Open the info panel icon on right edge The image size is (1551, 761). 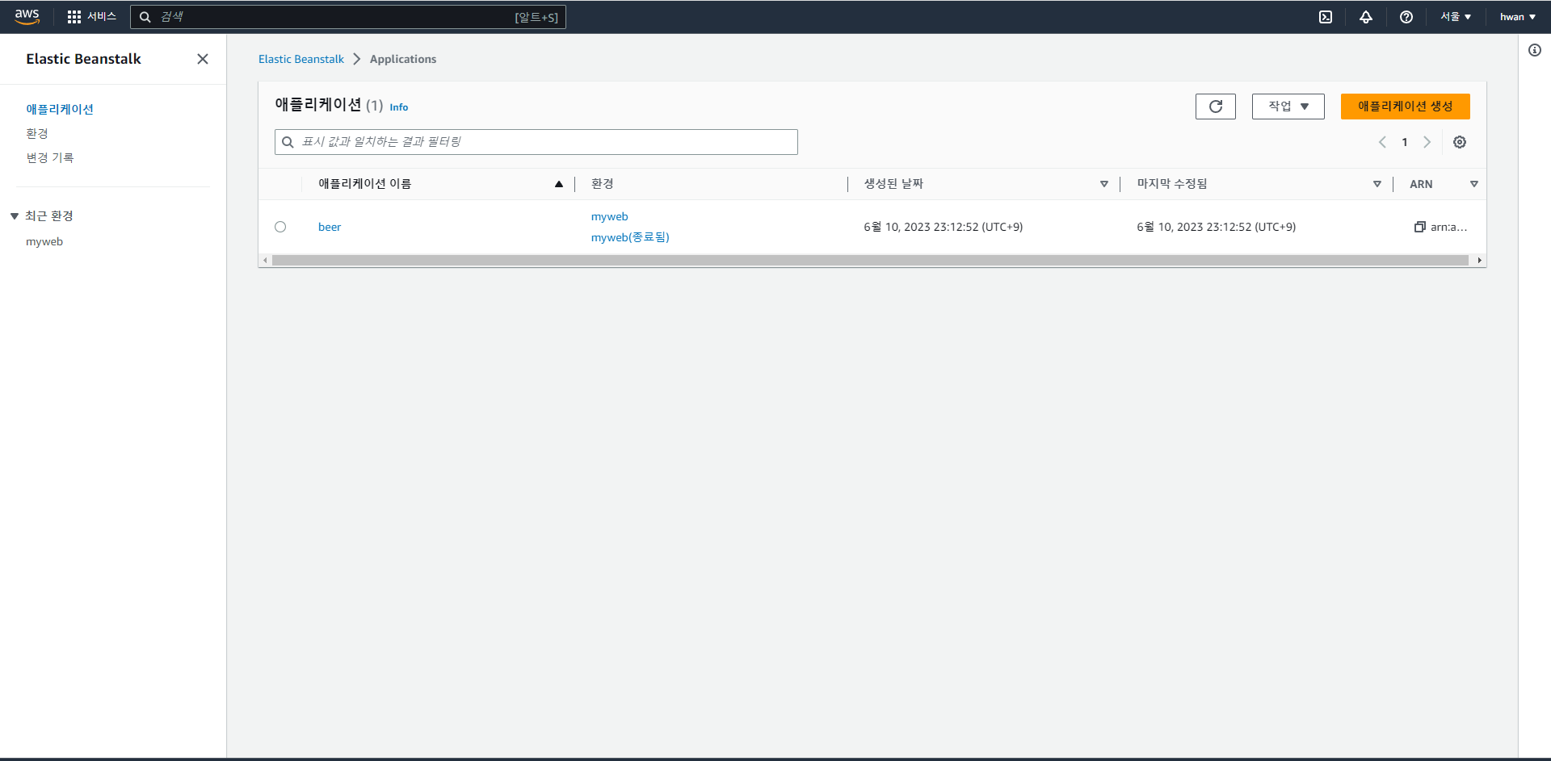1535,50
